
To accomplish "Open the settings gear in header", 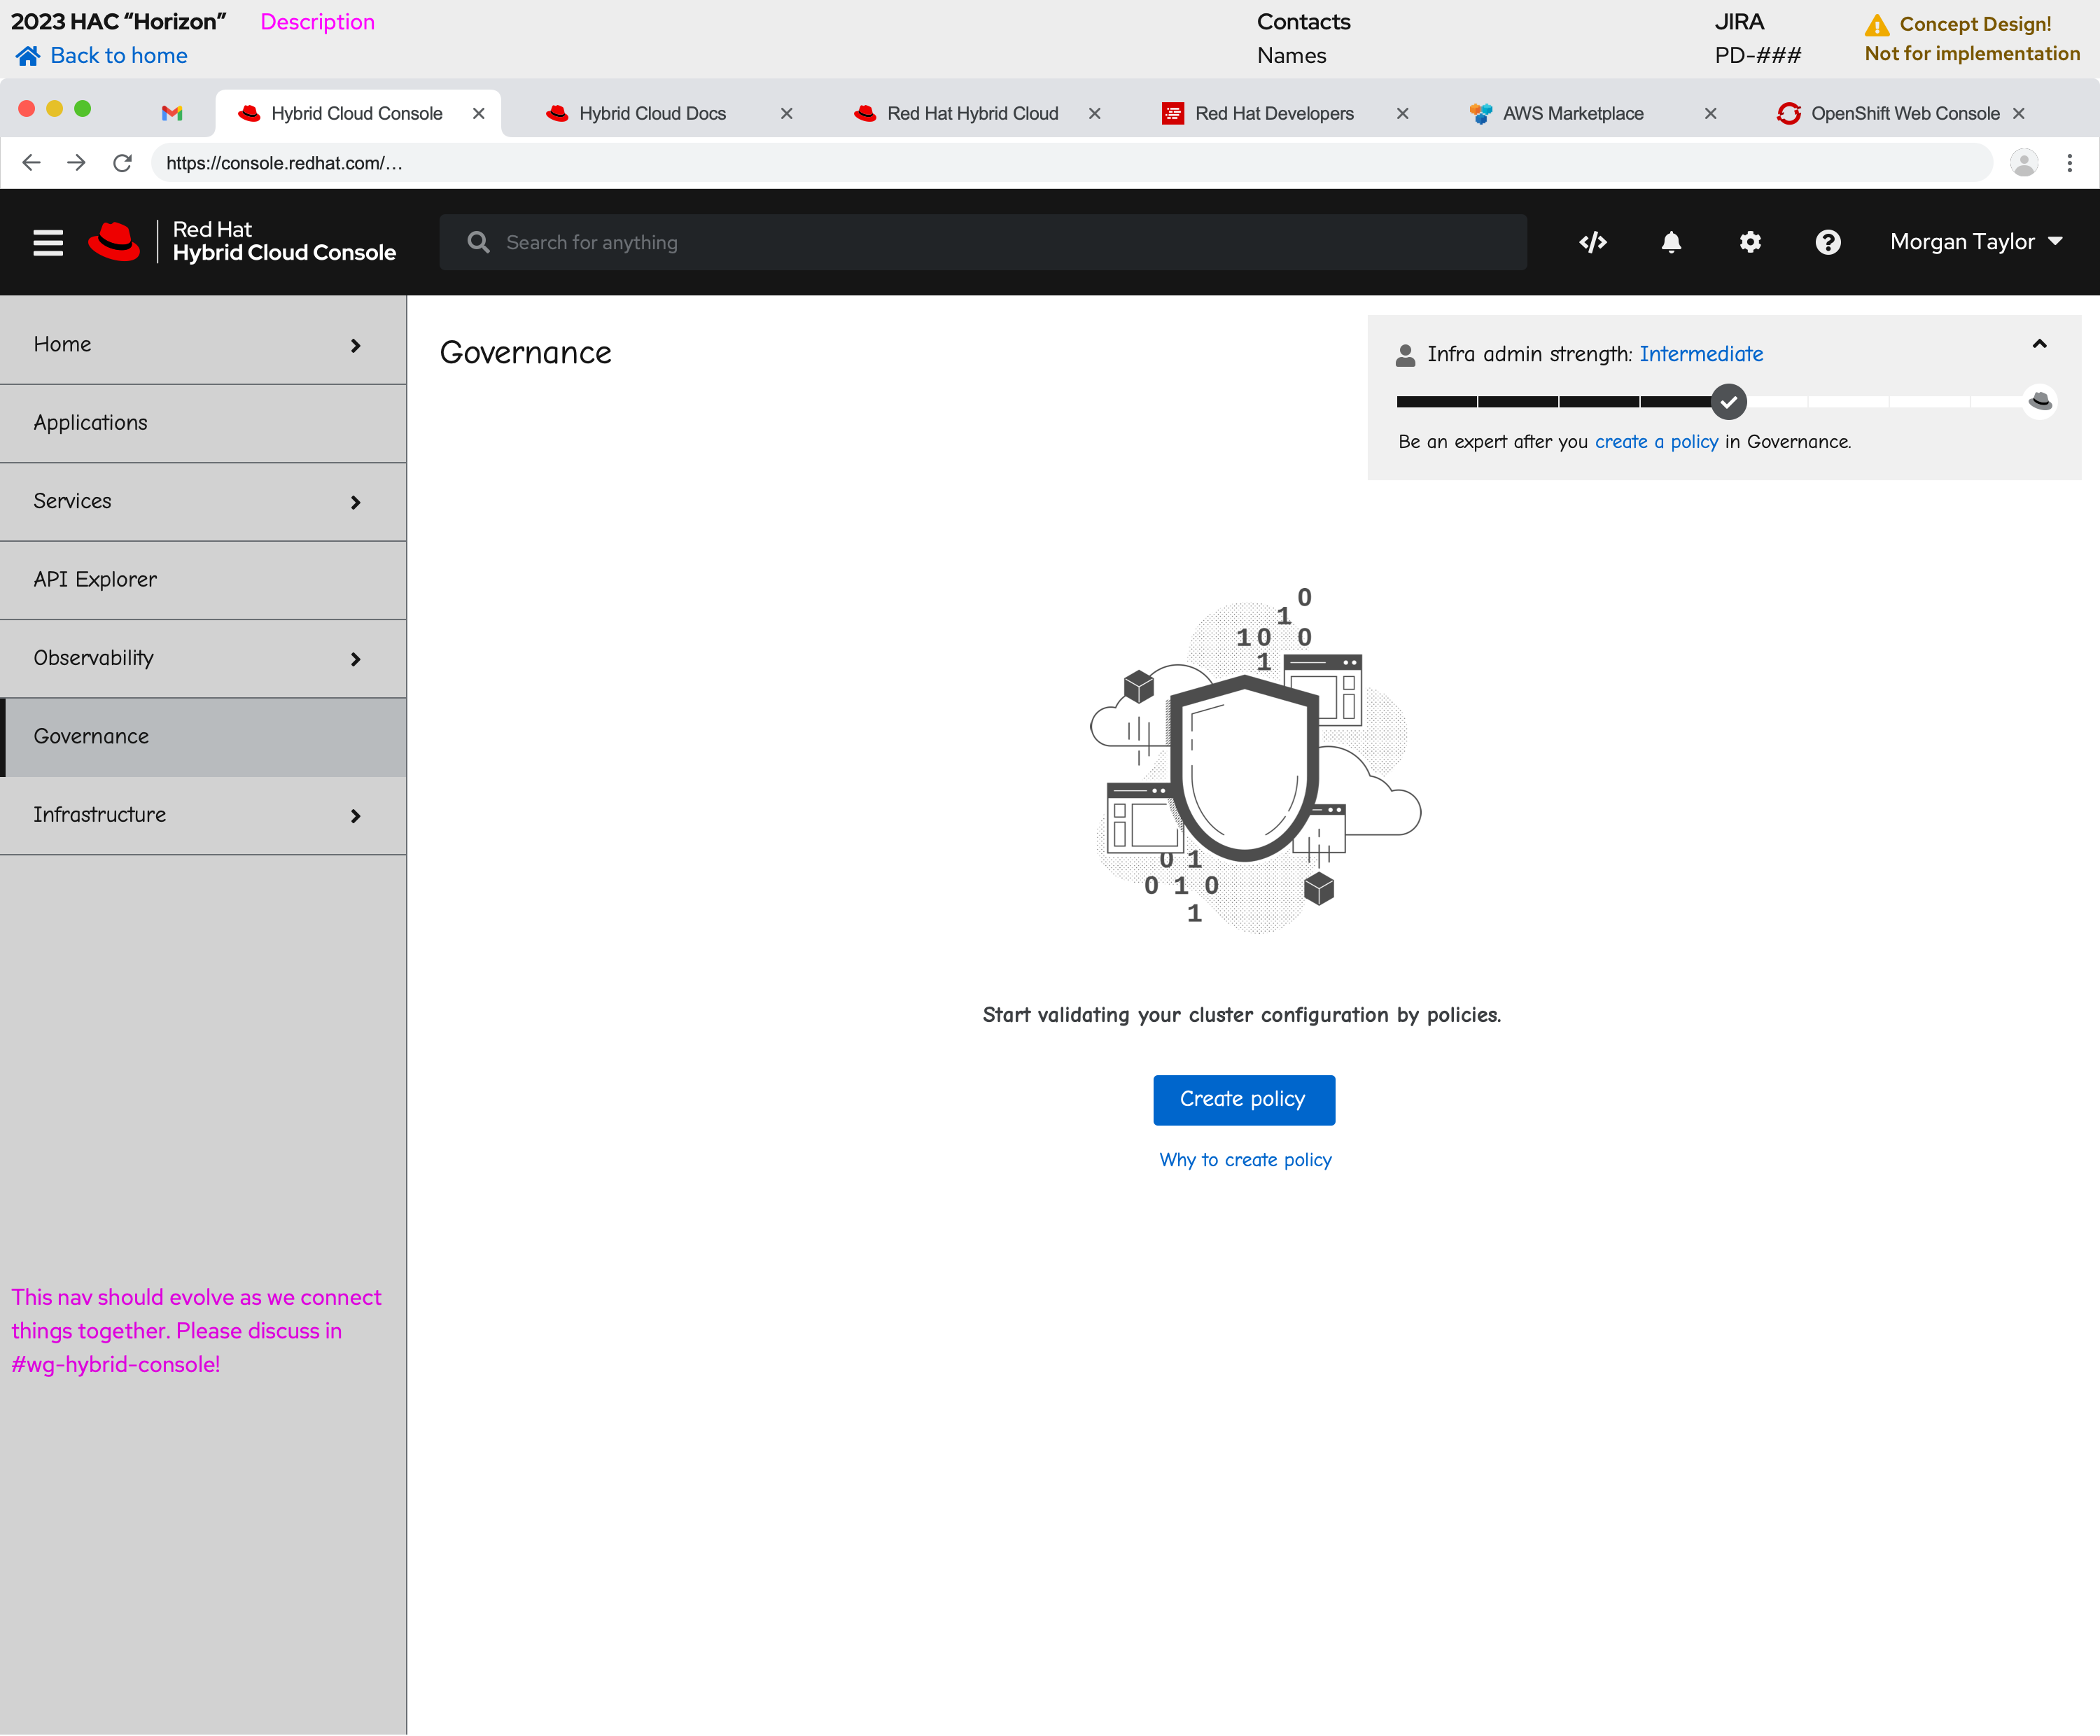I will pyautogui.click(x=1750, y=242).
